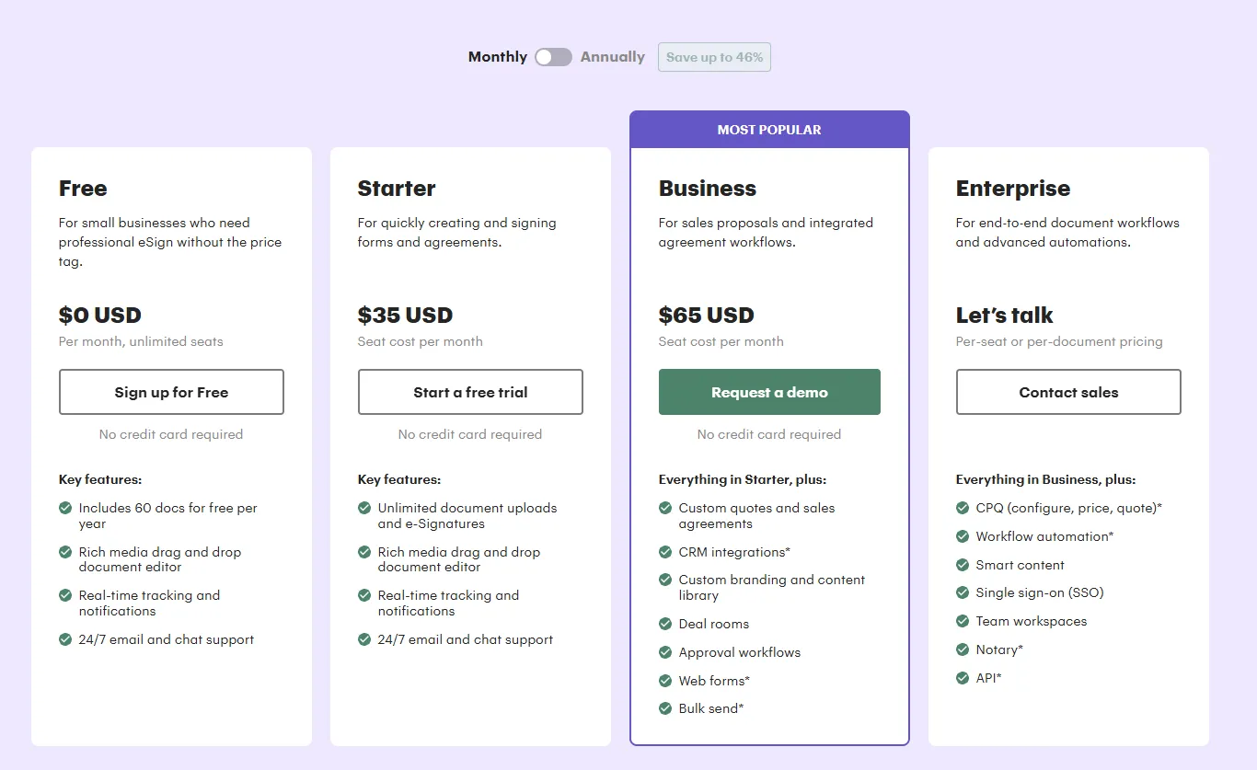The image size is (1257, 770).
Task: Click the checkmark beside Unlimited document uploads
Action: pyautogui.click(x=364, y=508)
